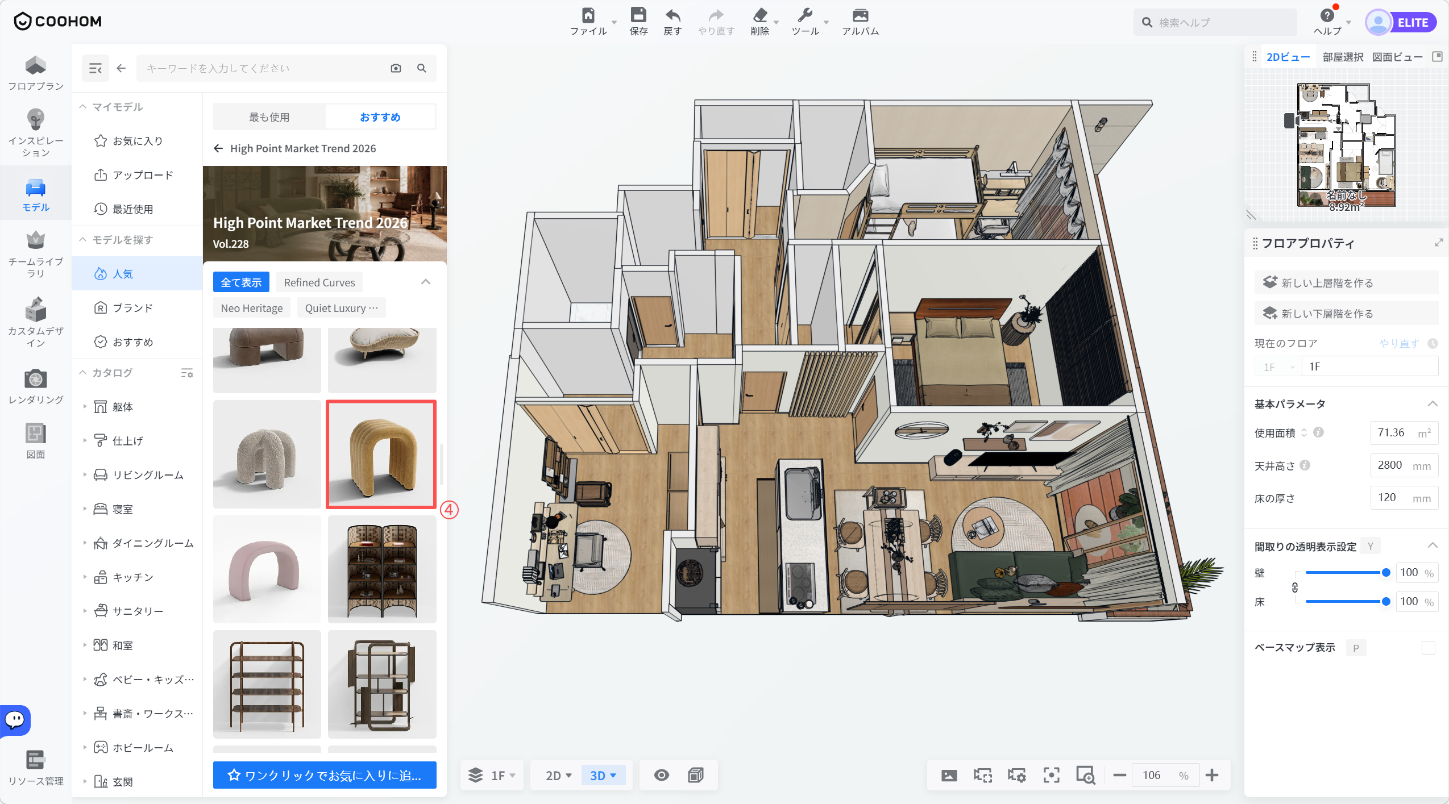The height and width of the screenshot is (804, 1449).
Task: Zoom in with the plus button
Action: (x=1212, y=776)
